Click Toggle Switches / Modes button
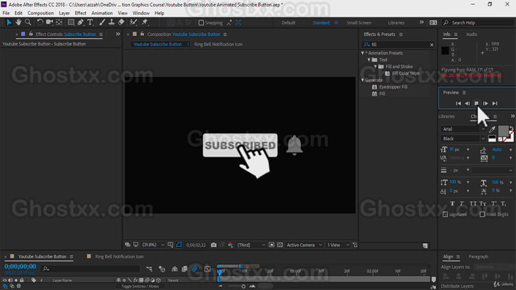 [140, 286]
